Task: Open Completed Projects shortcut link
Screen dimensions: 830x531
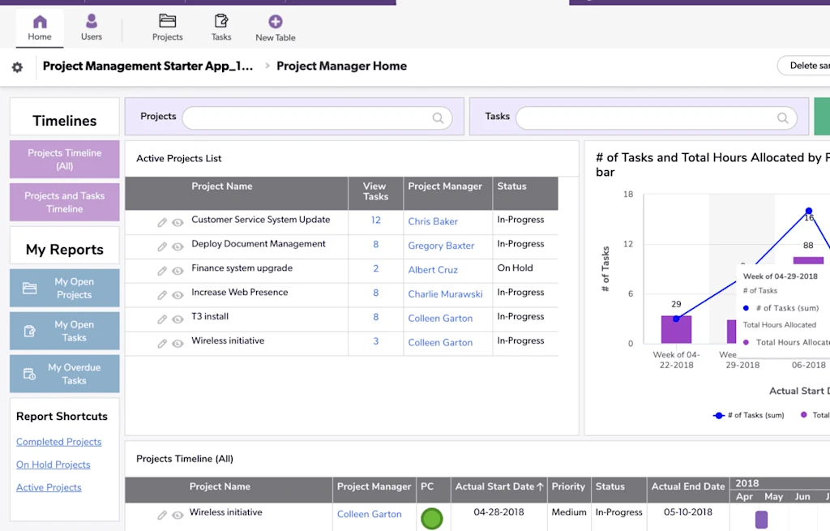Action: (58, 442)
